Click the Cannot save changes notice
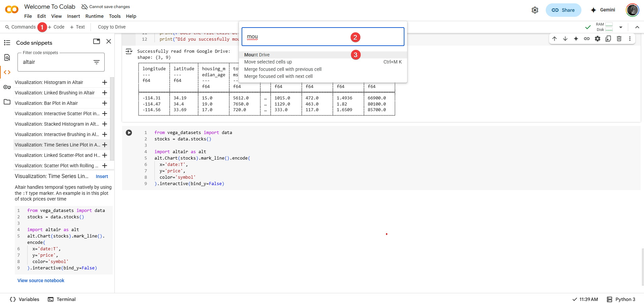The height and width of the screenshot is (303, 644). pos(106,7)
